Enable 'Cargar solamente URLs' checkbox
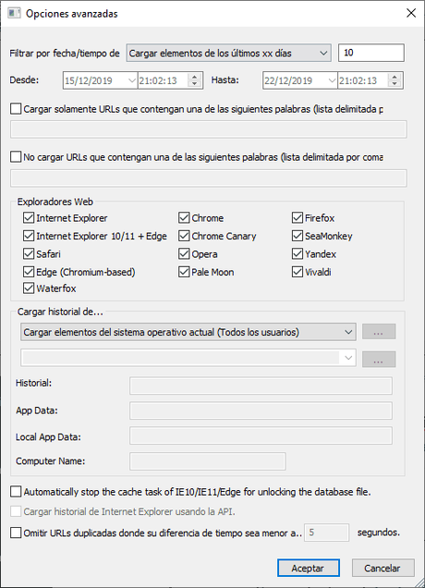Image resolution: width=425 pixels, height=588 pixels. point(16,109)
